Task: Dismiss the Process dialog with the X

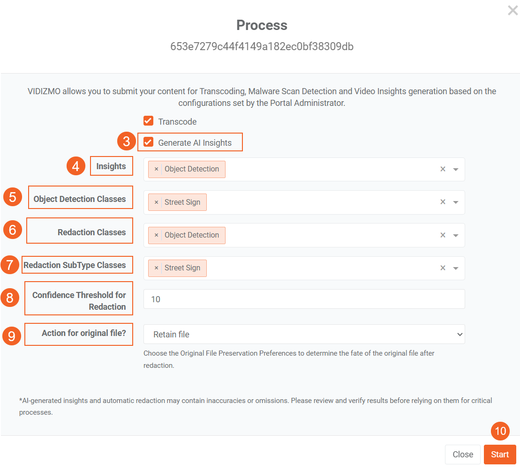Action: [512, 11]
